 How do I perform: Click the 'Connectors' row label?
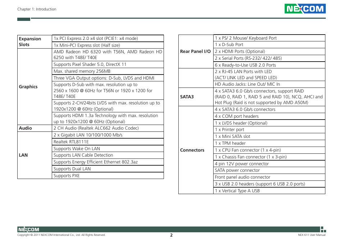196,150
